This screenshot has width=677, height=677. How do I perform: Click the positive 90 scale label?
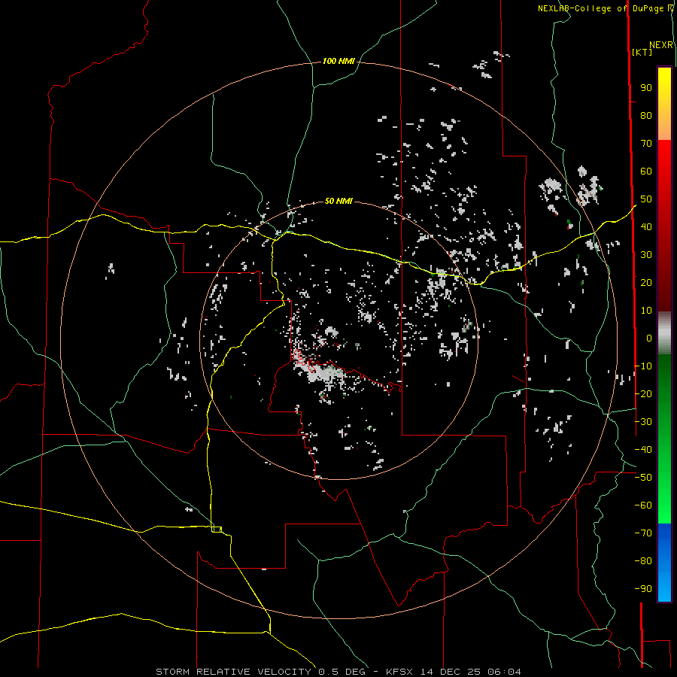coord(646,88)
